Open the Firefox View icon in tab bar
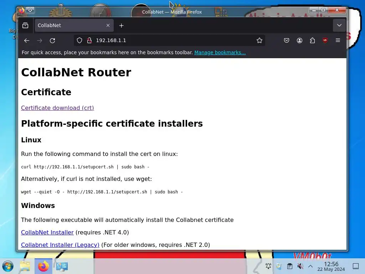The width and height of the screenshot is (365, 274). pyautogui.click(x=25, y=25)
